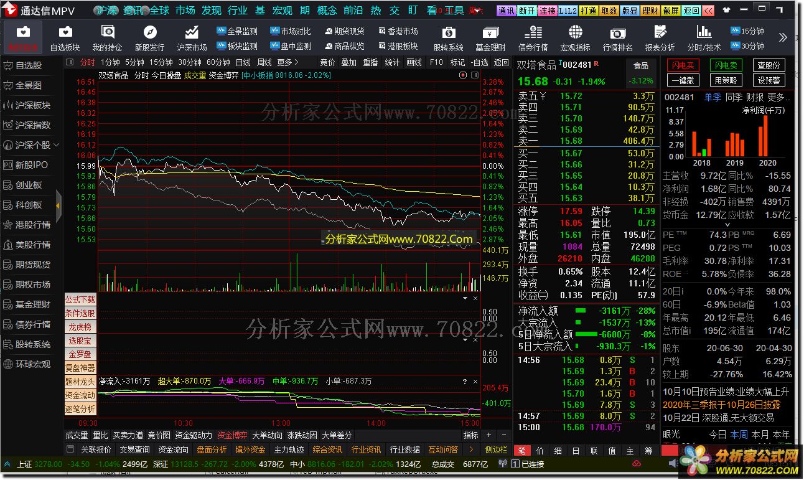Open 我的自选 toolbar icon
Image resolution: width=804 pixels, height=480 pixels.
coord(23,37)
